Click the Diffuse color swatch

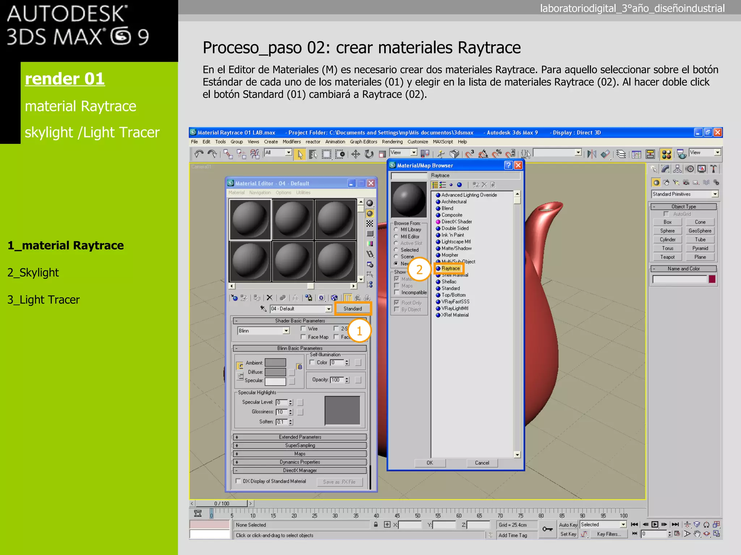[275, 372]
